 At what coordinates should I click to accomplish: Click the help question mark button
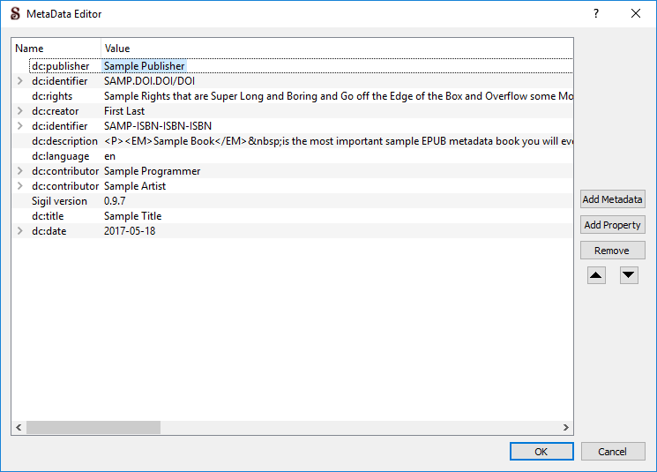click(596, 13)
